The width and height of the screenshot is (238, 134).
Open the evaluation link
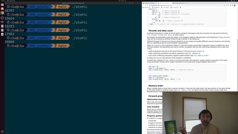157,45
